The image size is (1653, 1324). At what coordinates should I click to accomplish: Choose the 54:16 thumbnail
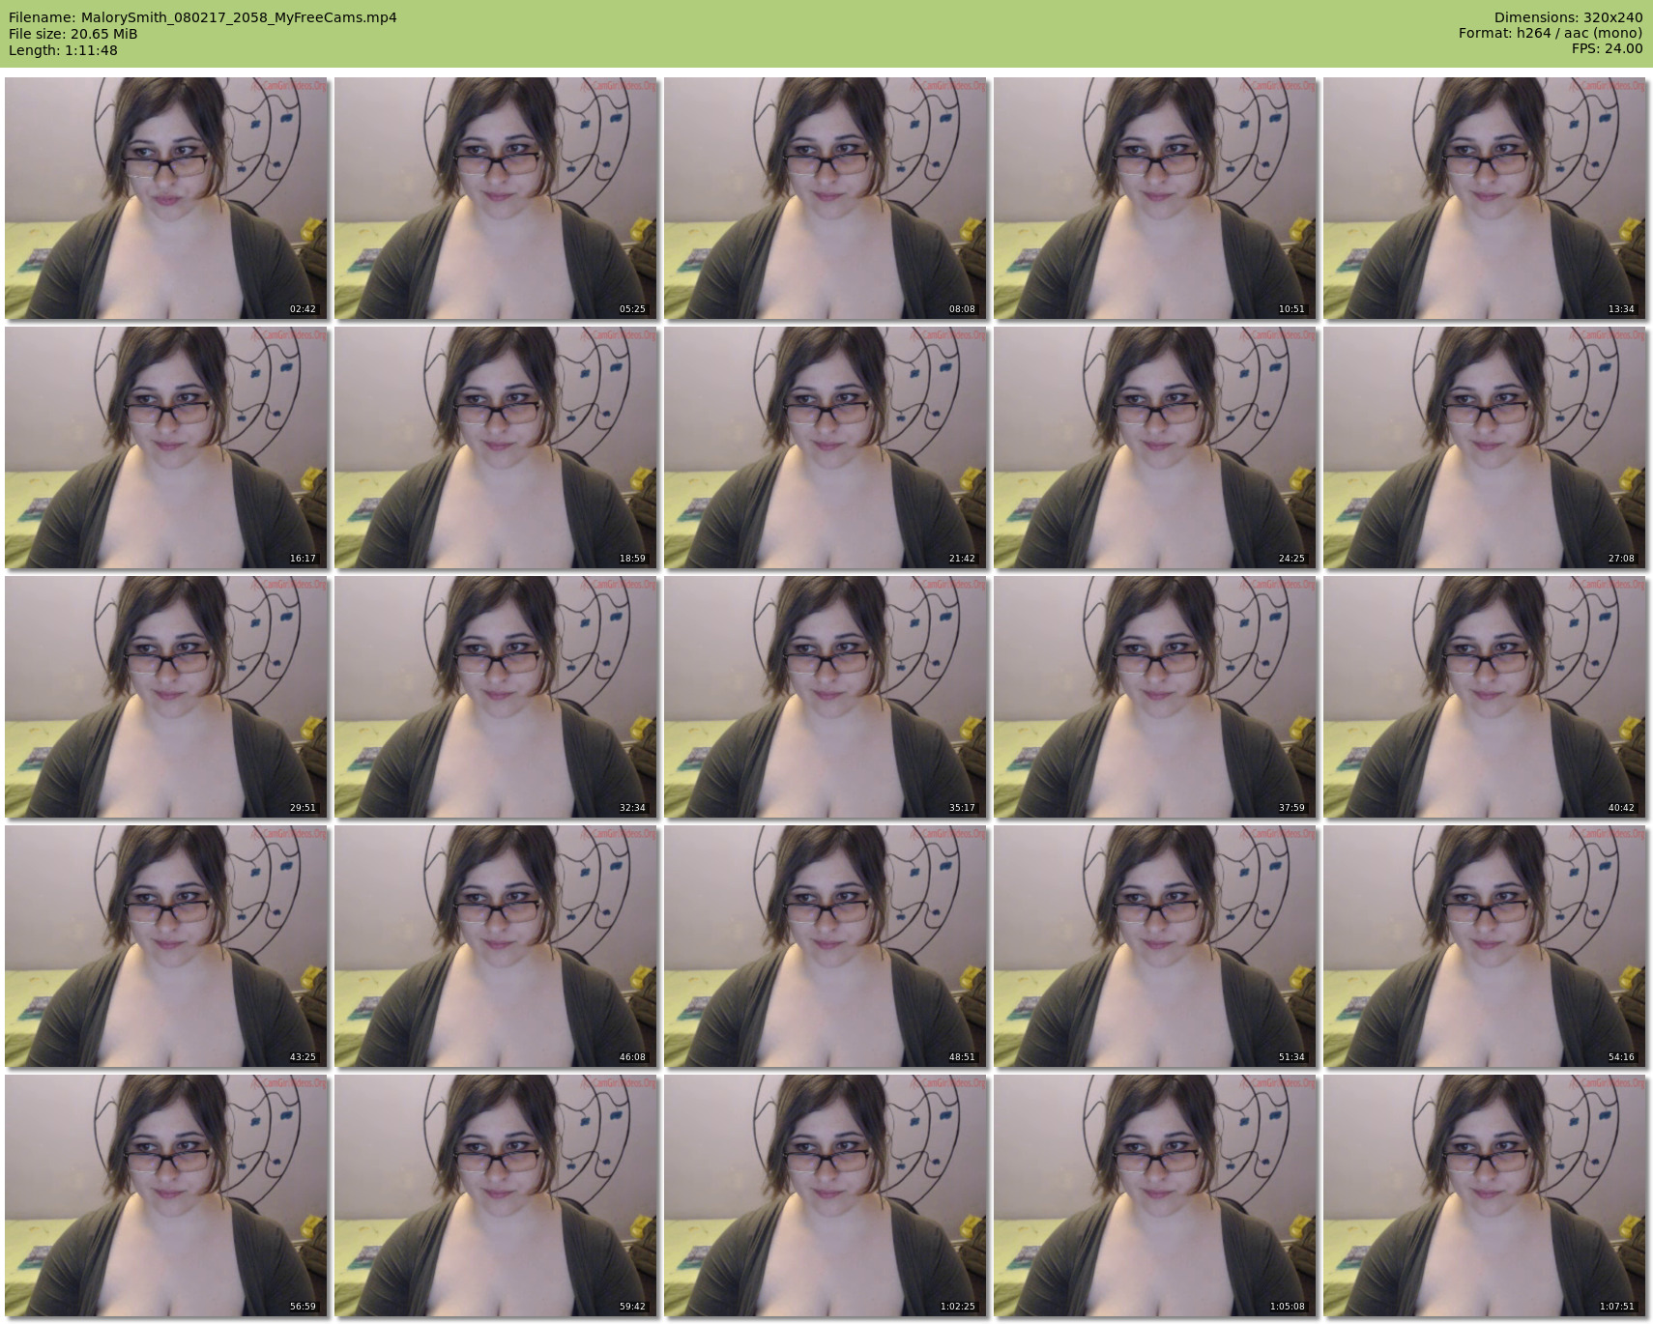[1485, 946]
